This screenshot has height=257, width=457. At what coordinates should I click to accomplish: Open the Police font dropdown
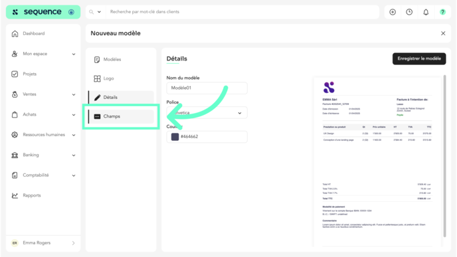point(207,113)
